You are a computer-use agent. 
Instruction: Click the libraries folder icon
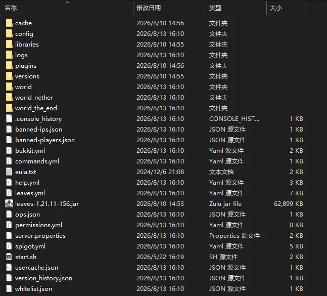pos(9,44)
